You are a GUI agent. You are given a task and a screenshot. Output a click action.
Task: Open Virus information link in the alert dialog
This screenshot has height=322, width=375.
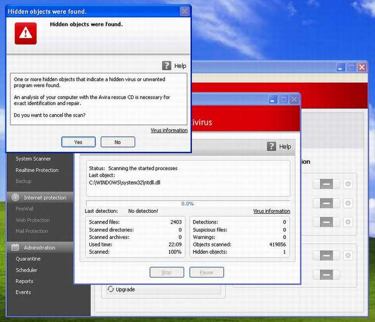[169, 130]
